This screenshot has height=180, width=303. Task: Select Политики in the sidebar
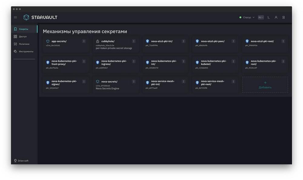(24, 44)
